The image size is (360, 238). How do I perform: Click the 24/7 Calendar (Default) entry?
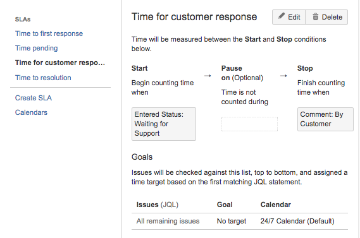297,221
